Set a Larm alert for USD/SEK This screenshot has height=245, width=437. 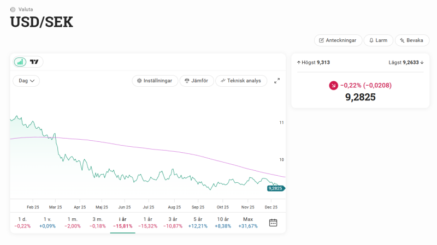click(x=378, y=40)
